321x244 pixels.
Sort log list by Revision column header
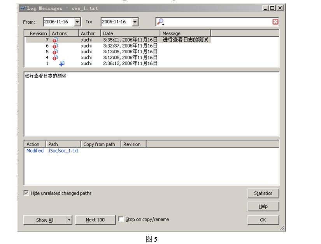click(38, 33)
